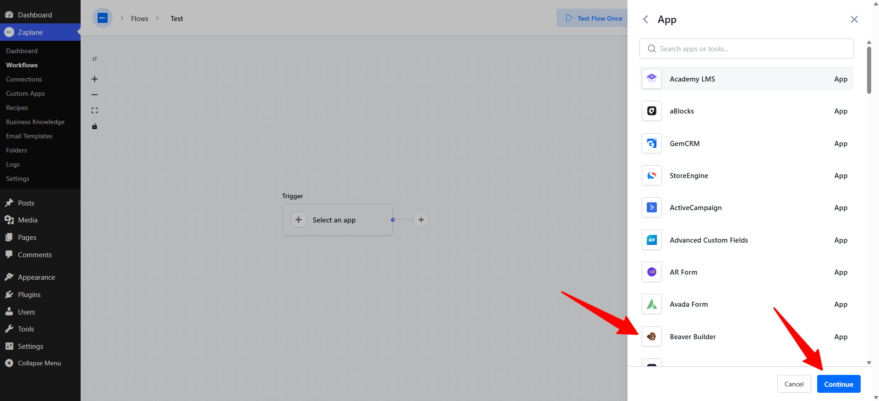Select the StoreEngine app icon
This screenshot has height=401, width=879.
click(652, 175)
